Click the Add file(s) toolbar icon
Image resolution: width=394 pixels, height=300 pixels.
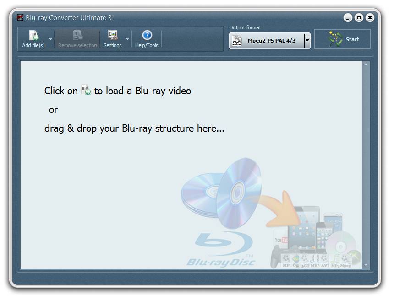click(33, 35)
